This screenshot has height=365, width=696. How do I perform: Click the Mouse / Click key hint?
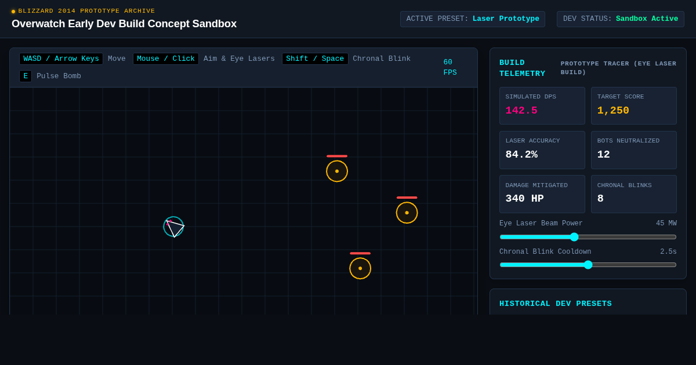coord(166,59)
